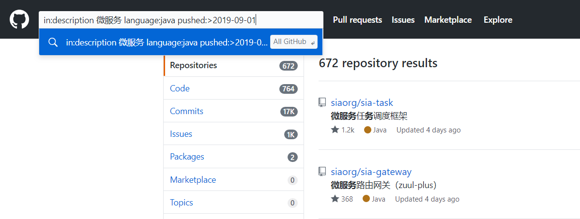Click the 0 badge beside Marketplace in sidebar
This screenshot has width=580, height=219.
[x=292, y=180]
